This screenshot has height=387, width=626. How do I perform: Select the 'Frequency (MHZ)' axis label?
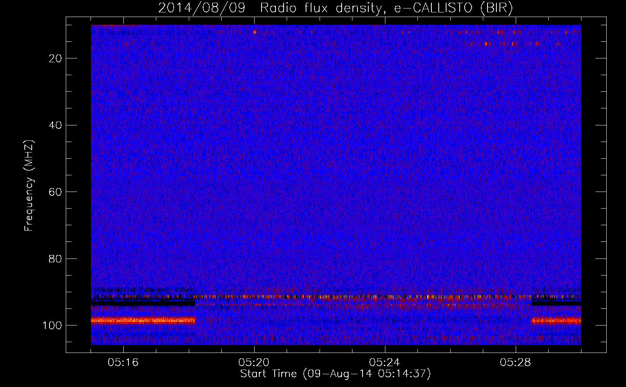pos(29,186)
